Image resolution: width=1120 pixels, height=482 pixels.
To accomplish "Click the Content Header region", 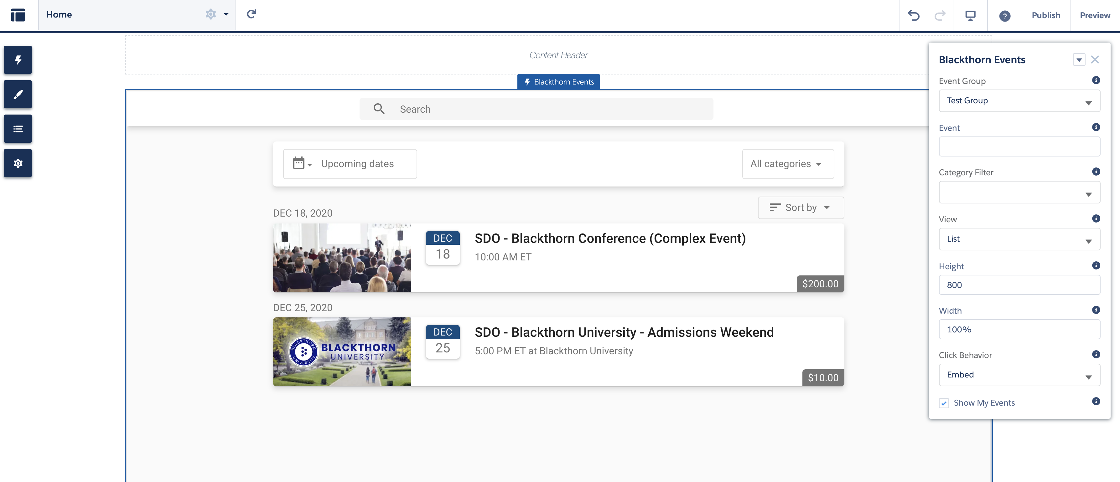I will 558,55.
